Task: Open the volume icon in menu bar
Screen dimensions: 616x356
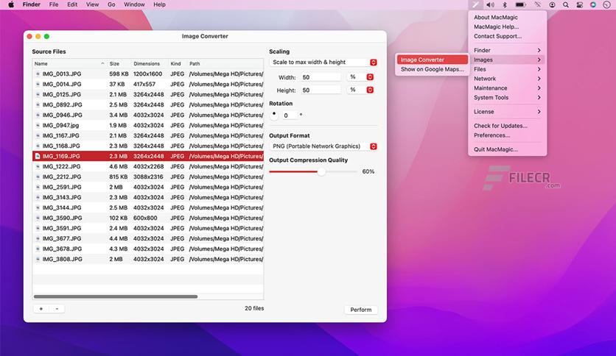Action: [490, 4]
